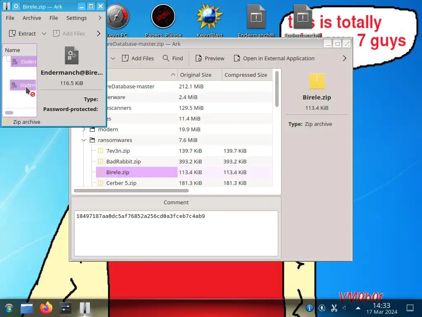422x317 pixels.
Task: Select the Birele.zip file row
Action: [184, 172]
